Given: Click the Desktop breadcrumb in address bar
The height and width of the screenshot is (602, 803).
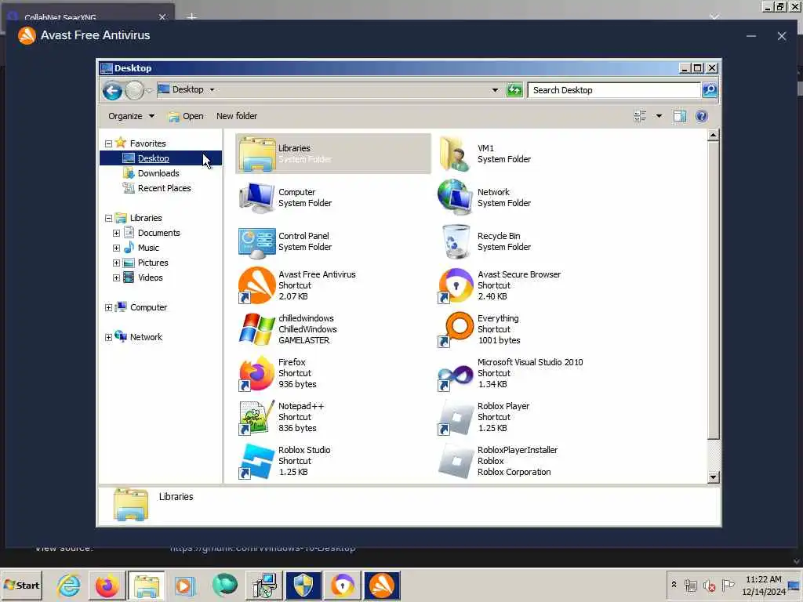Looking at the screenshot, I should click(x=187, y=89).
